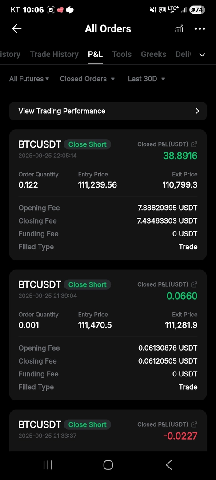Share the 38.8916 Closed P&L via export icon
The width and height of the screenshot is (216, 480).
click(194, 144)
